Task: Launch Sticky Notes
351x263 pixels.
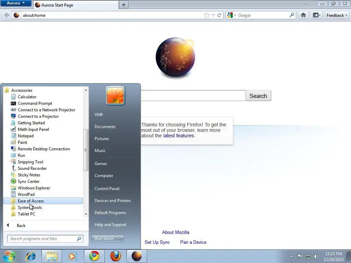Action: [x=29, y=175]
